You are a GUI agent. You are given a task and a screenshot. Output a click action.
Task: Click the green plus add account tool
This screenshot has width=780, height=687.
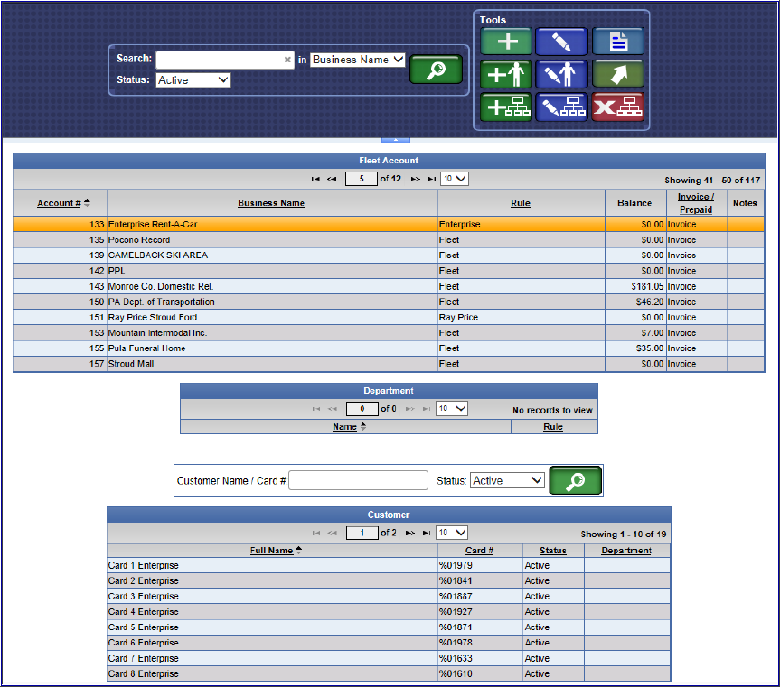coord(506,42)
